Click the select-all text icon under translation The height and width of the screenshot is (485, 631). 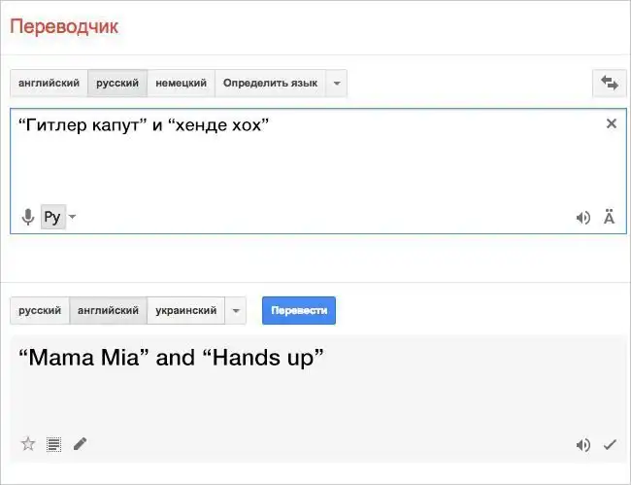coord(53,444)
